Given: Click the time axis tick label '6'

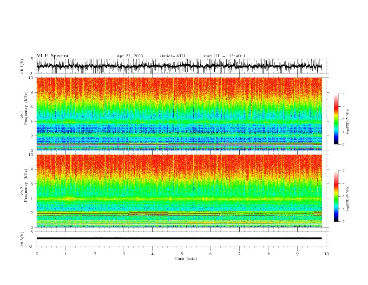Looking at the screenshot, I should click(210, 254).
